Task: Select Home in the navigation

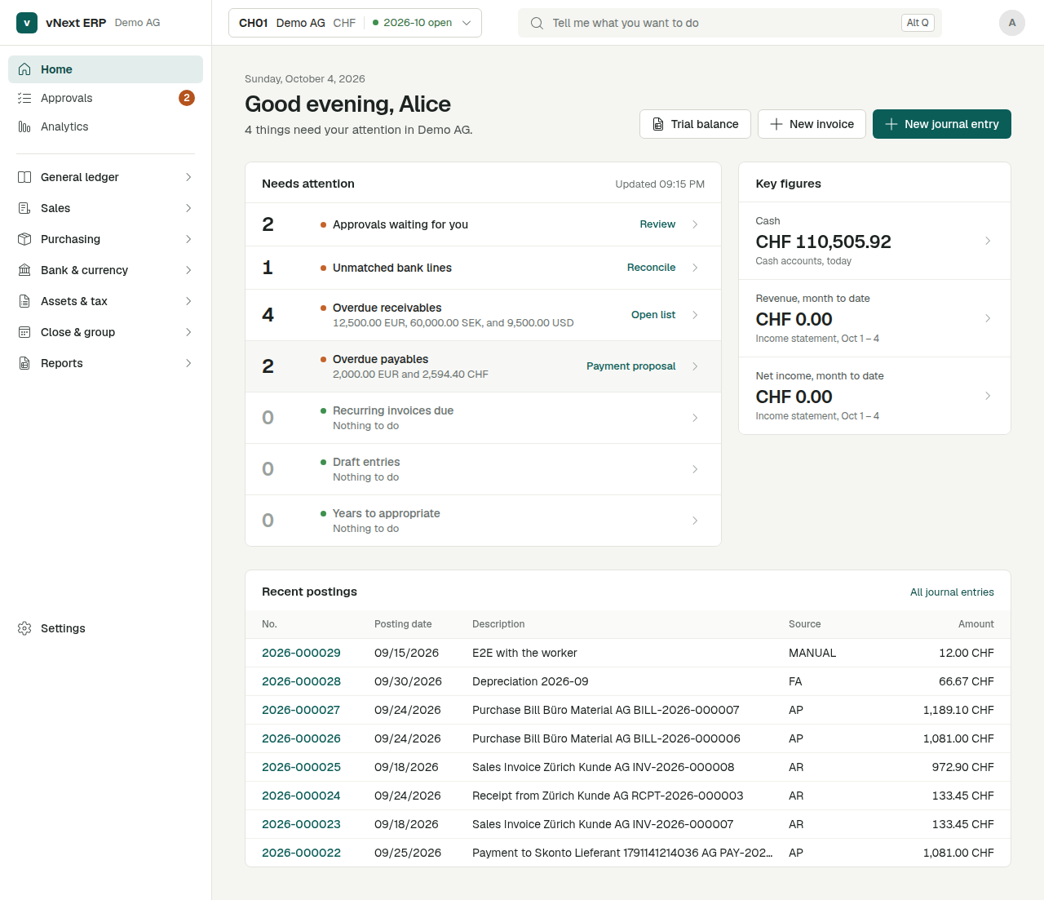Action: [106, 69]
